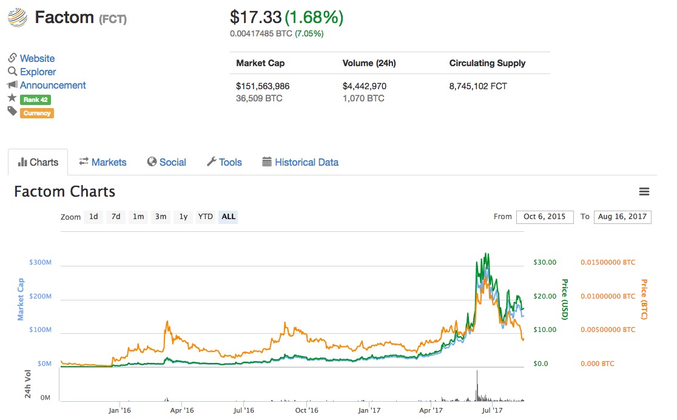
Task: Click the Factom Charts heading
Action: tap(65, 191)
